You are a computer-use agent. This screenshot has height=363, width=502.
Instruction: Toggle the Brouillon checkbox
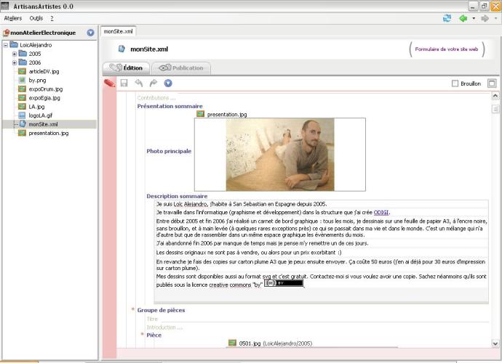click(455, 83)
